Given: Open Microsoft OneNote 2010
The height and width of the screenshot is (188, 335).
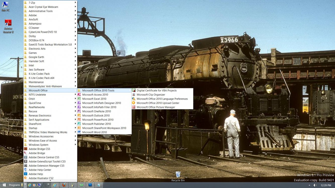Looking at the screenshot, I should (104, 111).
